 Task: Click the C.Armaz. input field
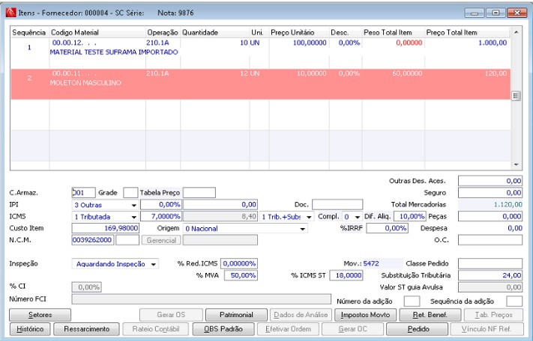click(84, 192)
